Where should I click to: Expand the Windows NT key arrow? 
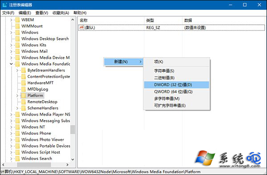coord(11,127)
